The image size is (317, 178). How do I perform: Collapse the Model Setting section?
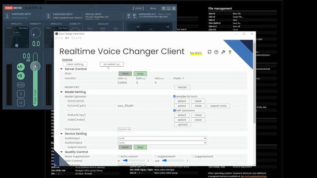pos(61,92)
